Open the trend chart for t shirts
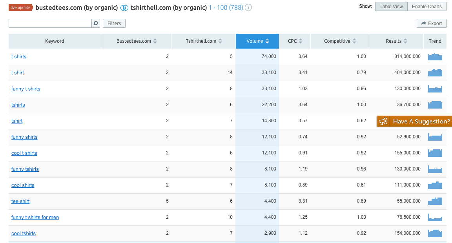Image resolution: width=452 pixels, height=243 pixels. [435, 57]
